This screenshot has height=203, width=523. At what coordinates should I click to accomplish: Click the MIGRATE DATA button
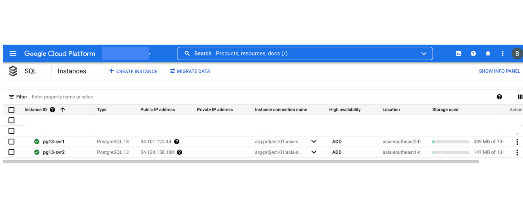tap(190, 71)
